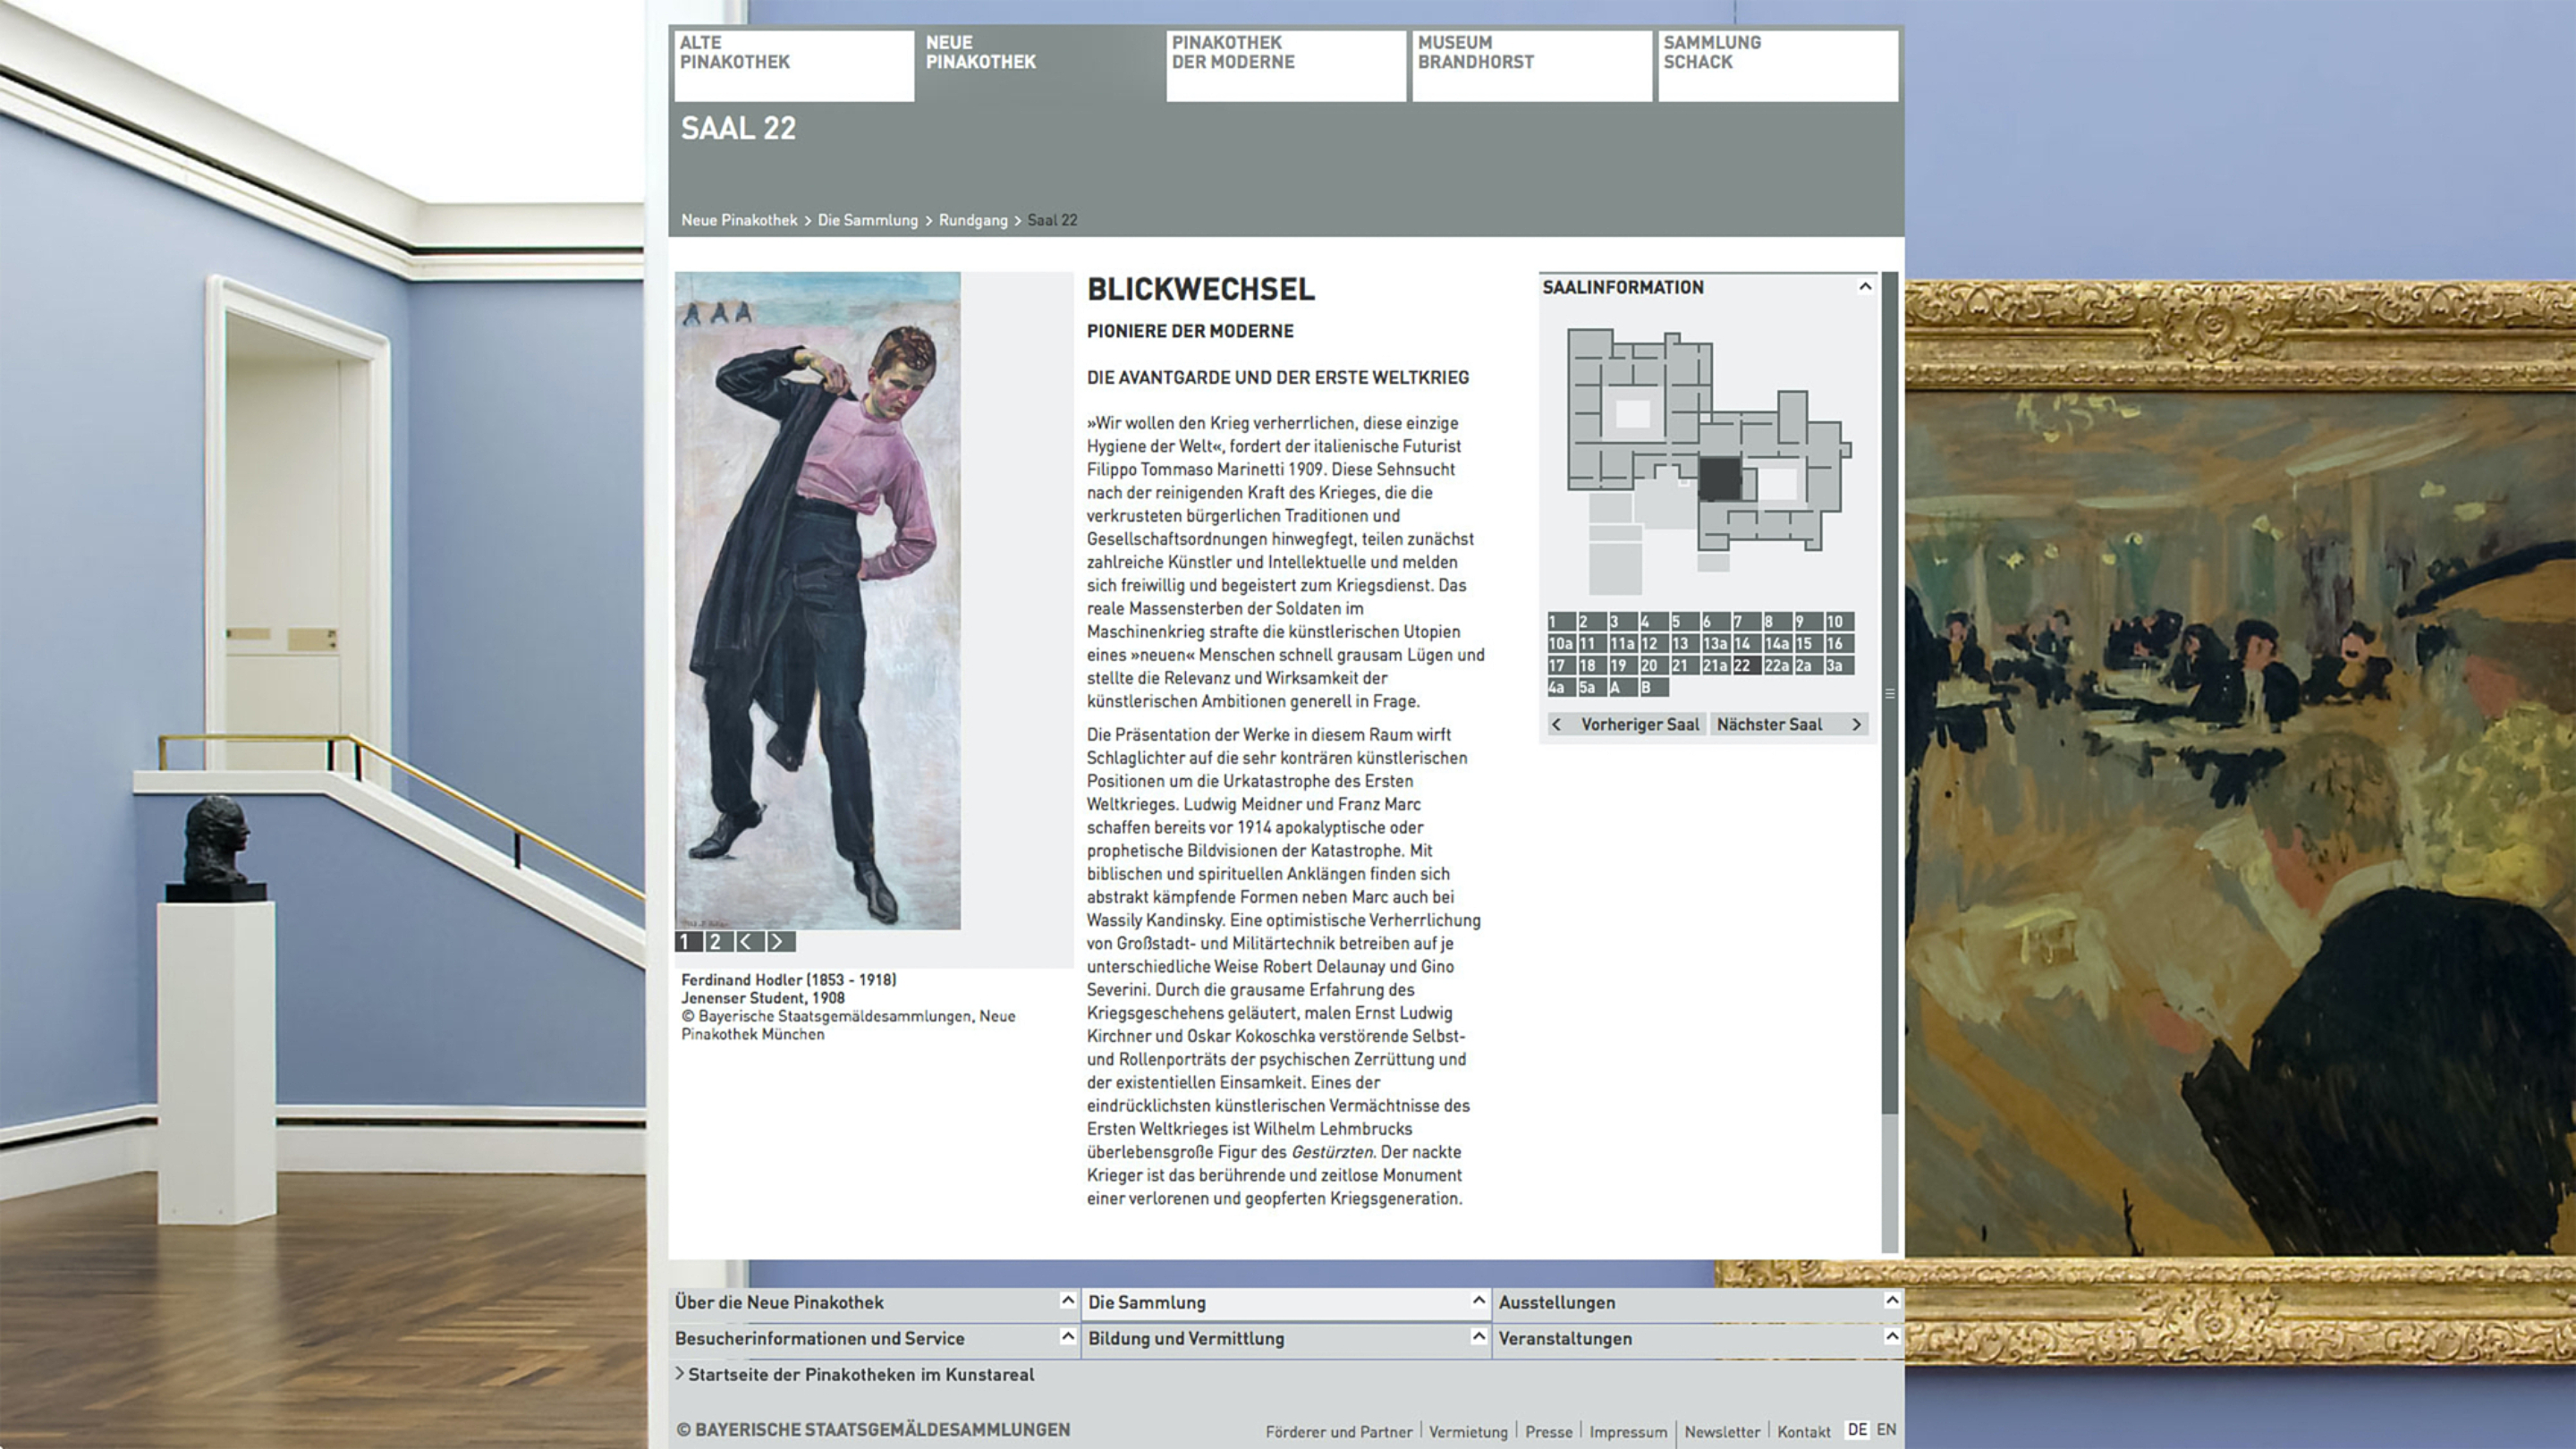
Task: Select room 15 in room grid
Action: pos(1810,644)
